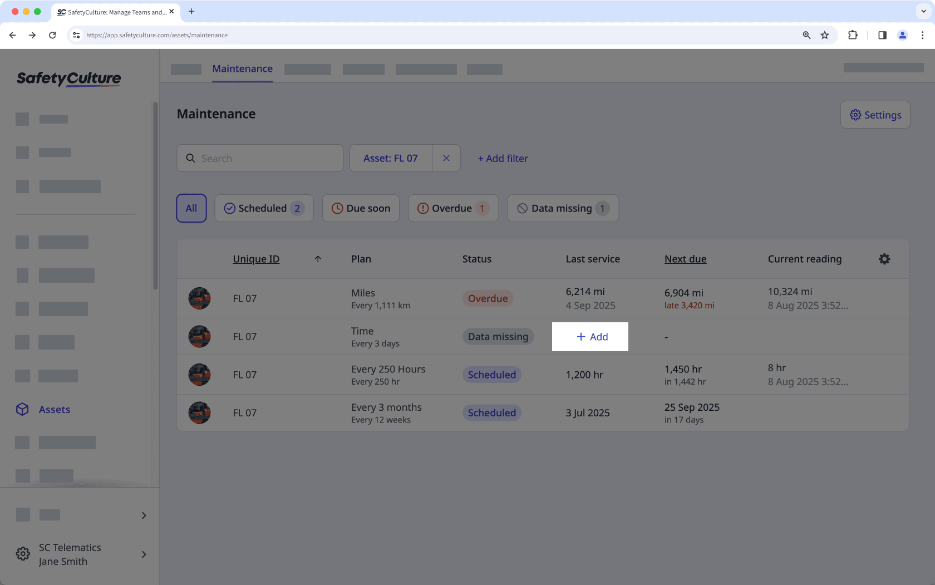
Task: Click the Unique ID sort arrow
Action: point(318,259)
